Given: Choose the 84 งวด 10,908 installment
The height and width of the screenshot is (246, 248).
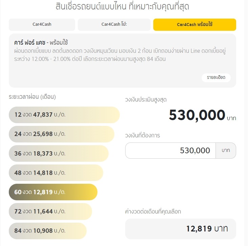Looking at the screenshot, I should pyautogui.click(x=47, y=231).
